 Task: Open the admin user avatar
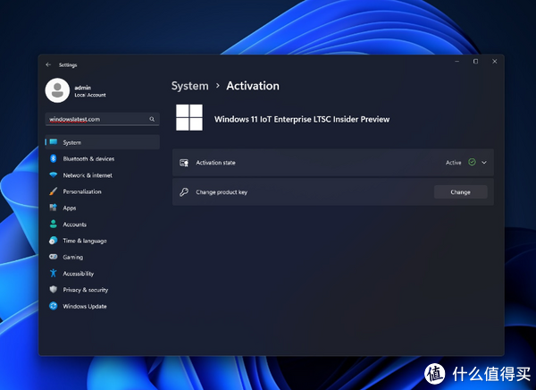click(57, 90)
